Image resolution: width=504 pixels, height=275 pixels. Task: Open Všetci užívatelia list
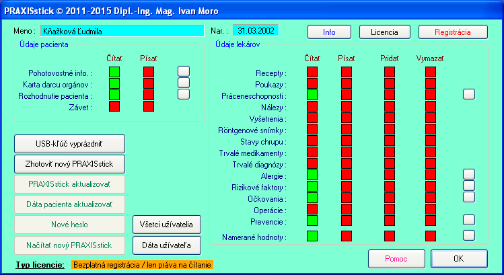point(167,225)
